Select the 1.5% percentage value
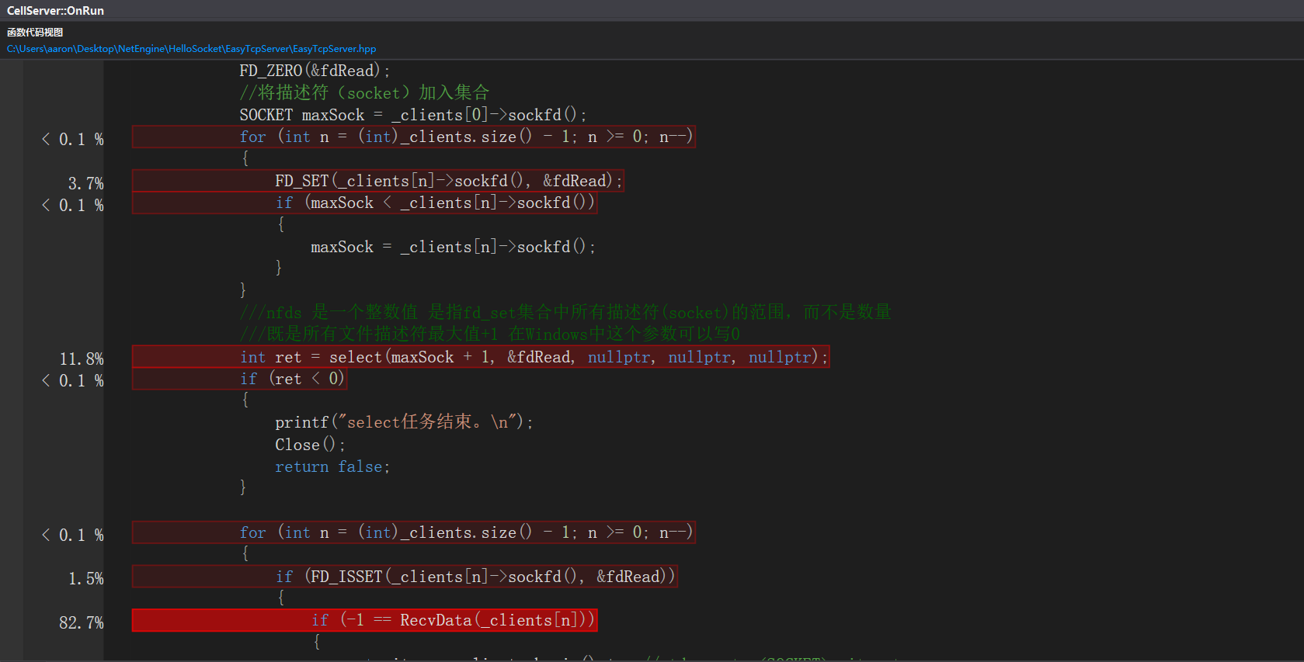Screen dimensions: 1304x662 (85, 579)
